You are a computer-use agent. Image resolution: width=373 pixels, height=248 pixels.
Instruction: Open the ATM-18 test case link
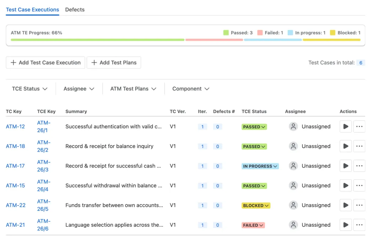tap(15, 146)
